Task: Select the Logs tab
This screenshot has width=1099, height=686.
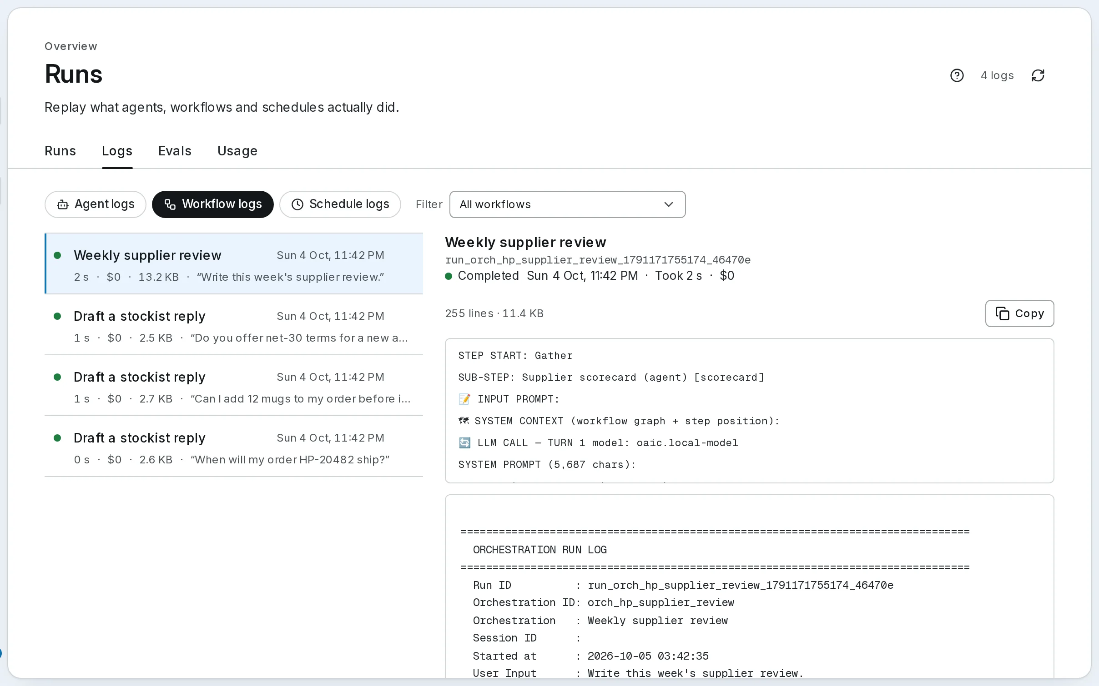Action: (117, 151)
